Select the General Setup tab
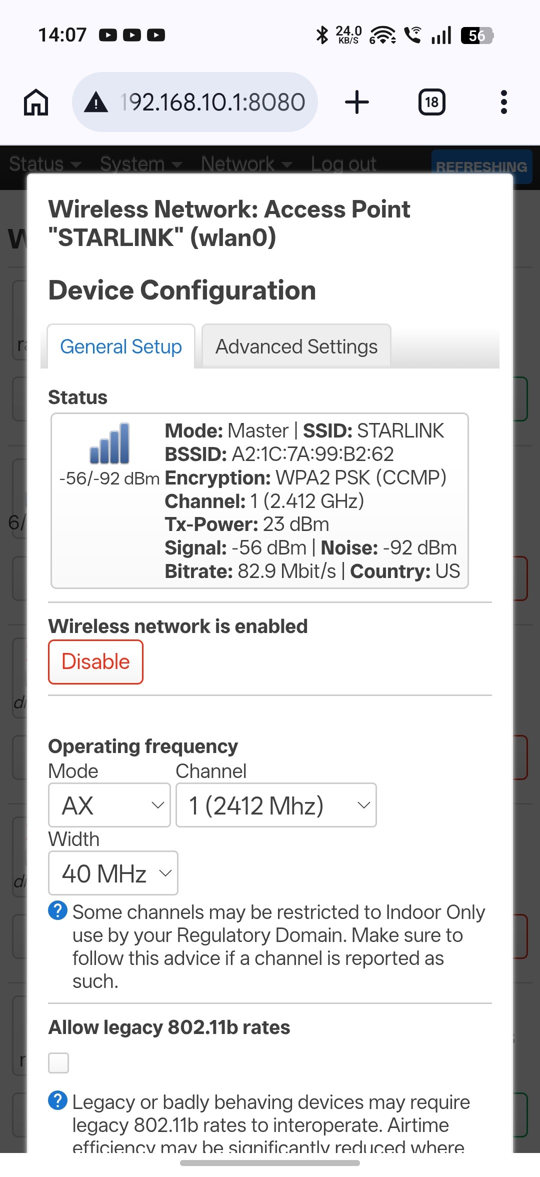Image resolution: width=540 pixels, height=1177 pixels. click(121, 346)
